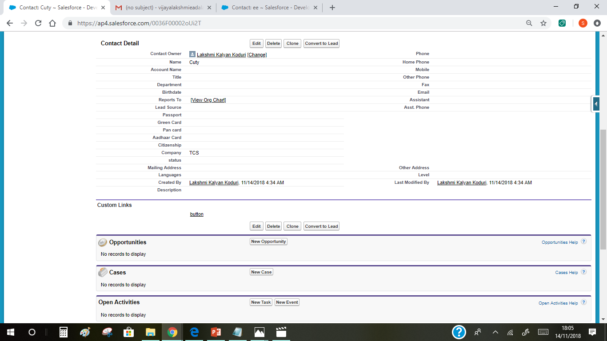Open the Photos app on taskbar
The width and height of the screenshot is (607, 341).
[260, 332]
